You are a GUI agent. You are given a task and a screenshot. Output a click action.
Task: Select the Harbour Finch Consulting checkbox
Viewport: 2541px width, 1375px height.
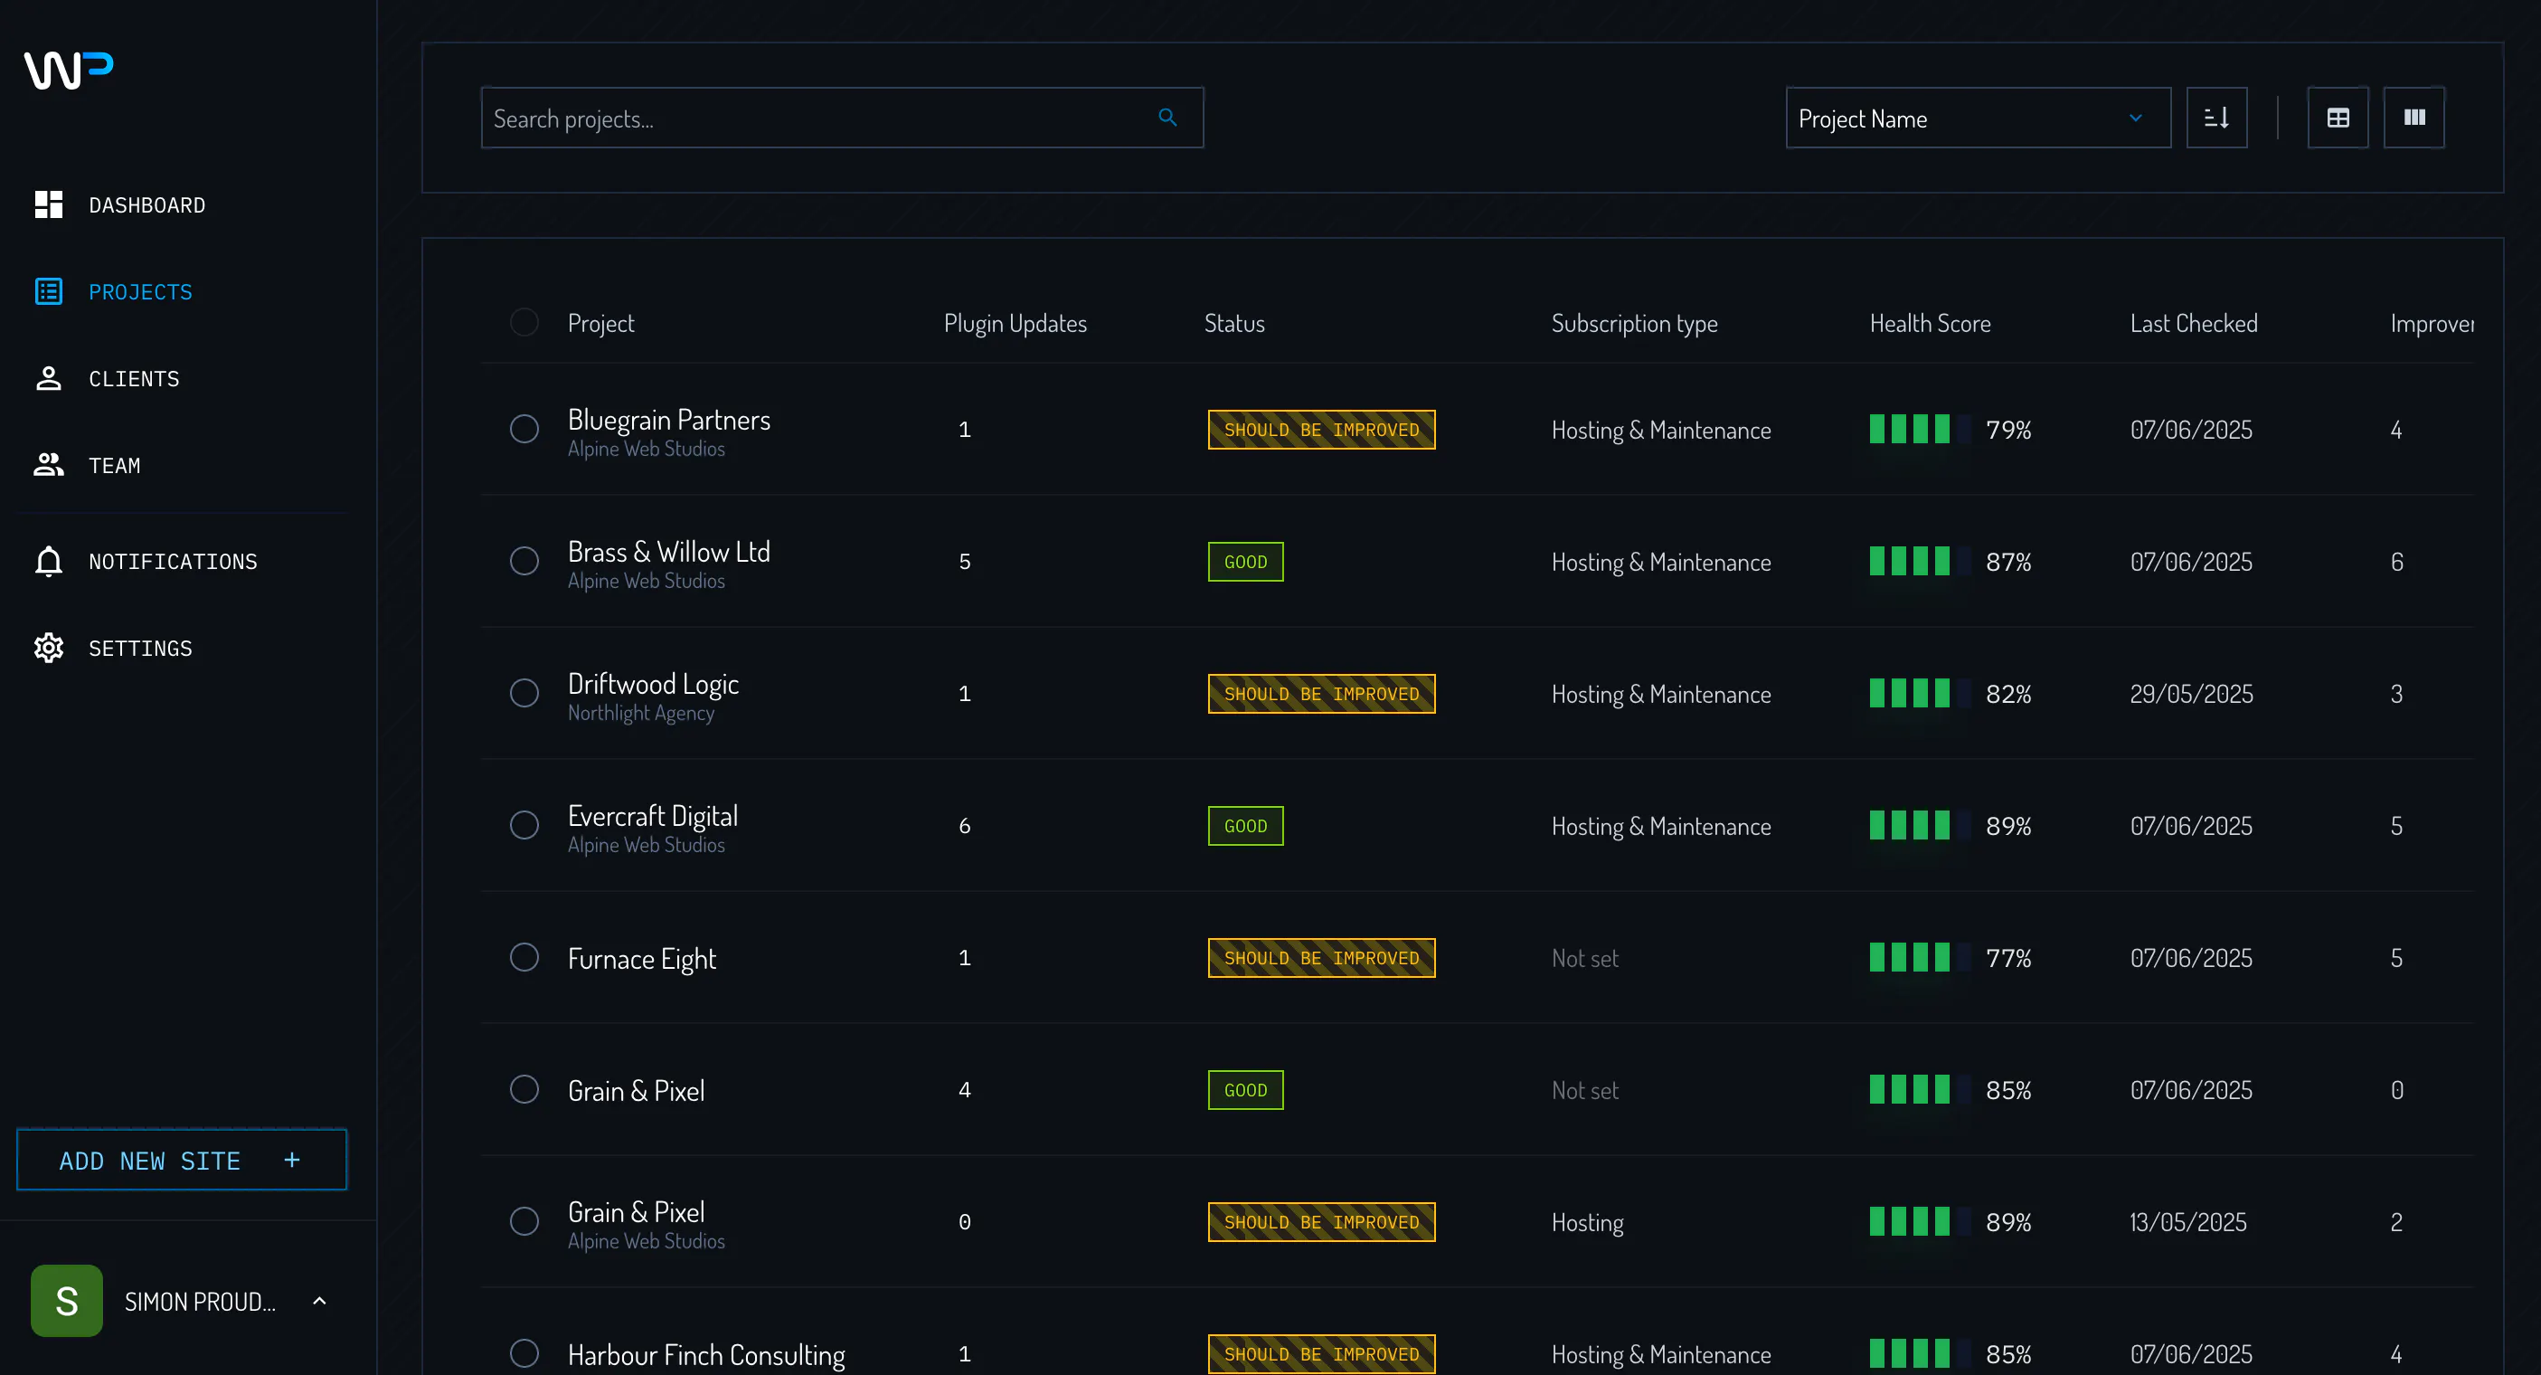(524, 1353)
